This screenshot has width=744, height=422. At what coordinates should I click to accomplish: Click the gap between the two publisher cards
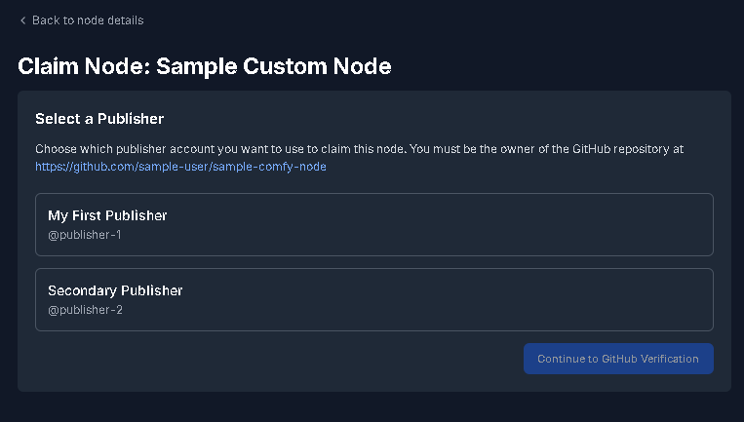pos(373,262)
